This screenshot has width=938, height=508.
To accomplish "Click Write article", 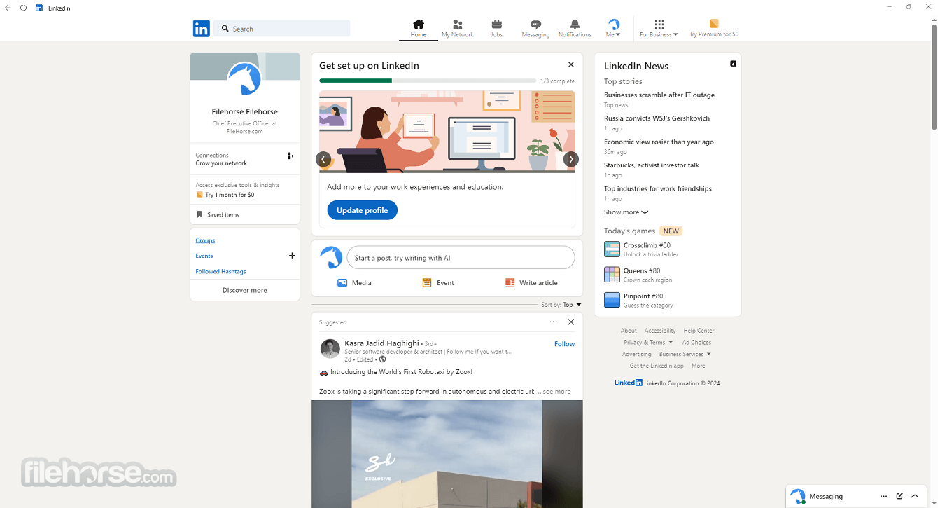I will pos(531,283).
